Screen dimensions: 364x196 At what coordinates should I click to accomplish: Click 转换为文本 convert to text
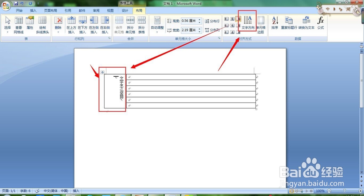click(x=306, y=23)
